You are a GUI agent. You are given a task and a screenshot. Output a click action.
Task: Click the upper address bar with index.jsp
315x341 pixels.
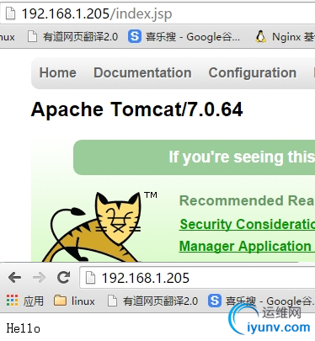click(x=157, y=13)
